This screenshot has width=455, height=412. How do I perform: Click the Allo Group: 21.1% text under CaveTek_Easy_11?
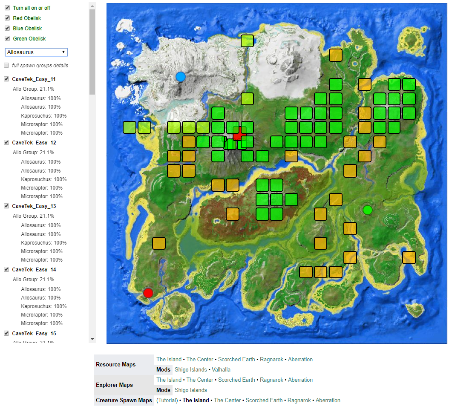tap(33, 89)
